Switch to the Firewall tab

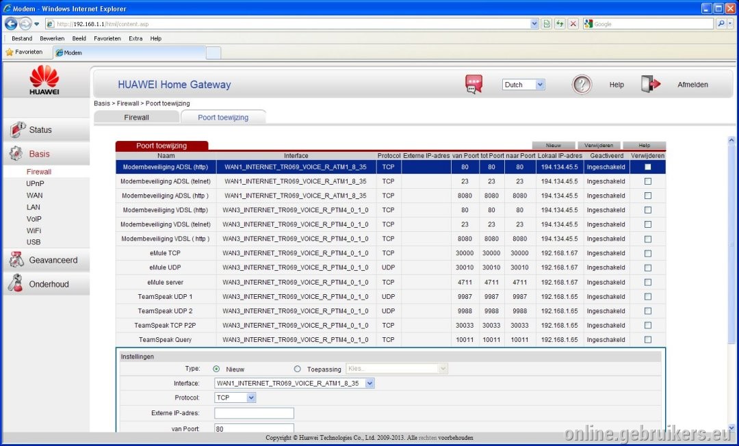(137, 117)
